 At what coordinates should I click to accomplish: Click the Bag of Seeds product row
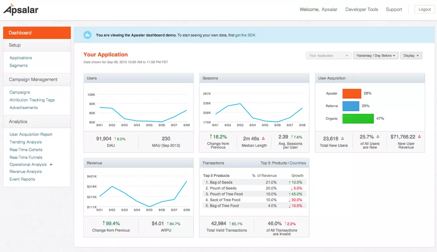(254, 182)
